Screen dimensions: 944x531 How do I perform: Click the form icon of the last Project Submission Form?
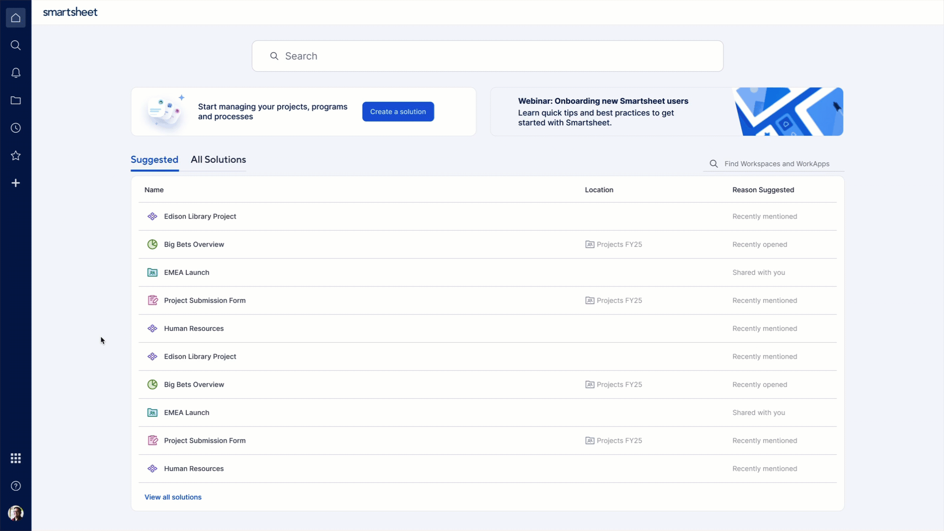152,441
